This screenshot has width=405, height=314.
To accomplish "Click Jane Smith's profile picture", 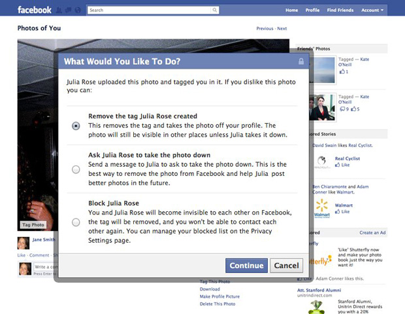I will pyautogui.click(x=24, y=243).
